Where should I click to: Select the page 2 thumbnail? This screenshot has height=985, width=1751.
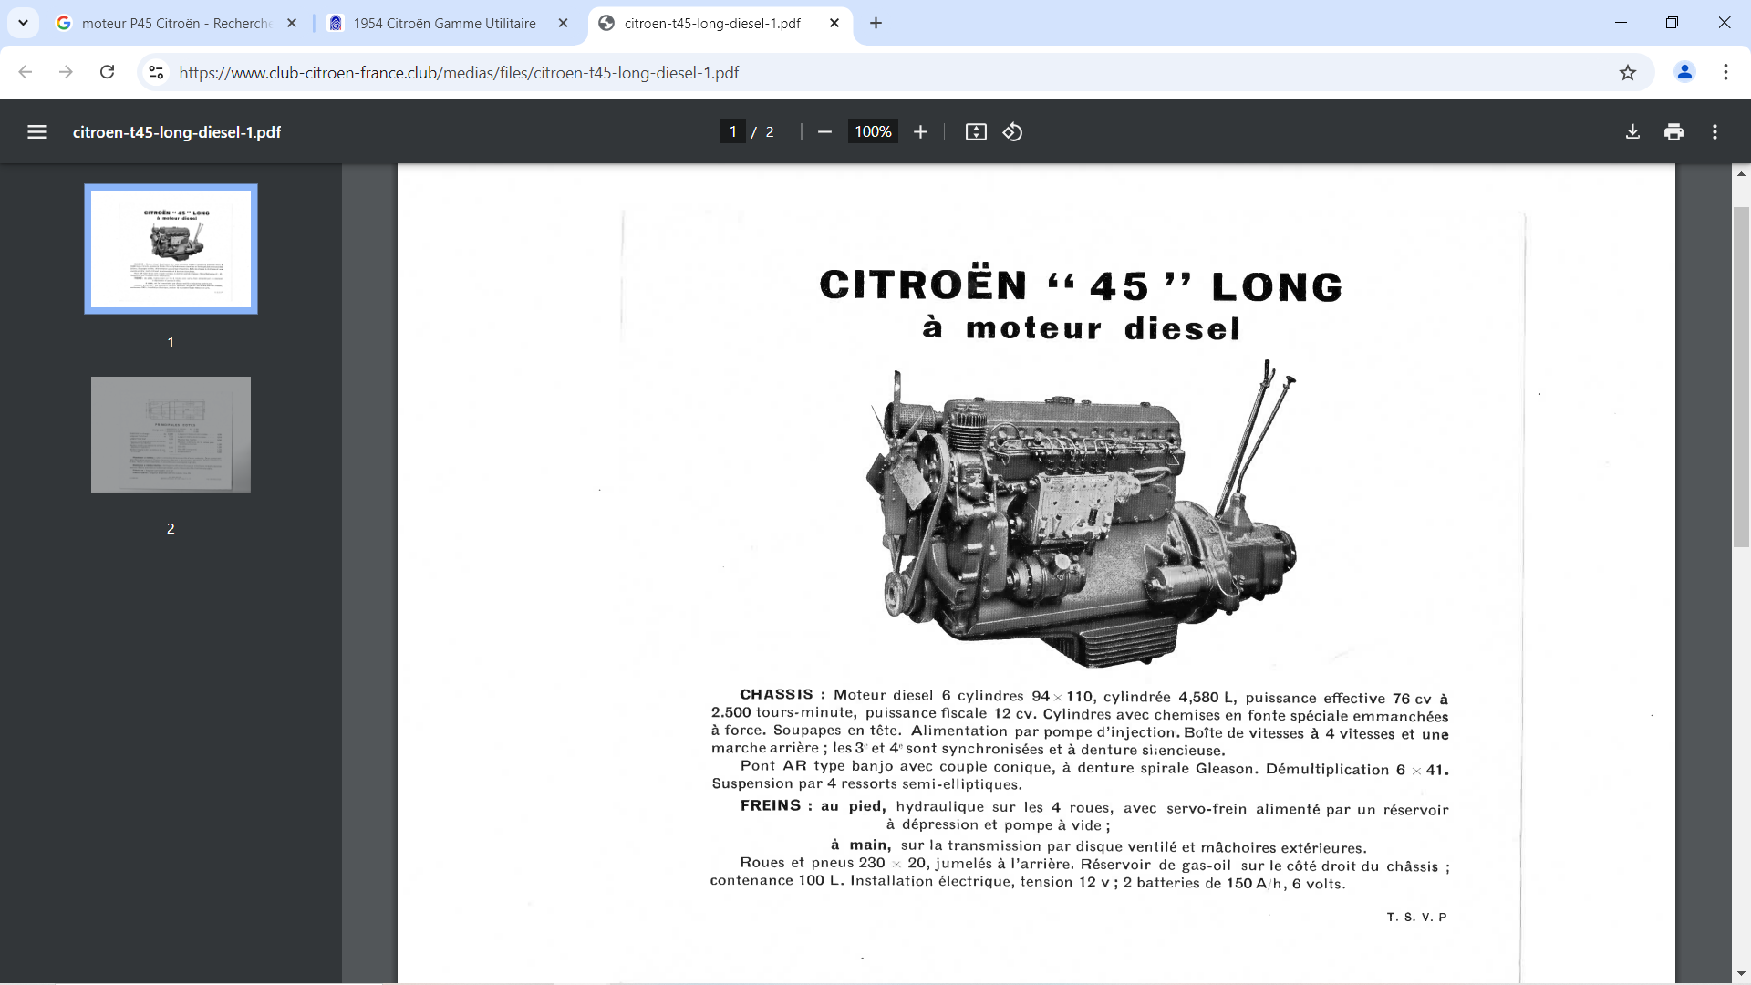point(171,435)
